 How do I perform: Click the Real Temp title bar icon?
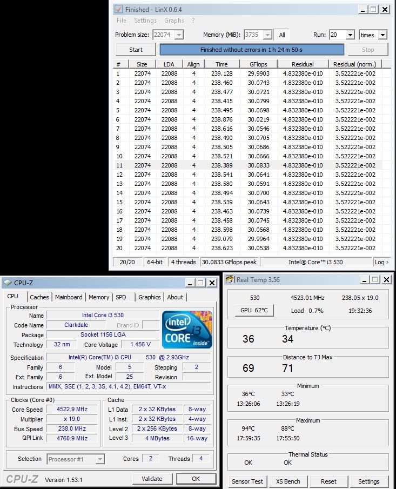point(230,279)
